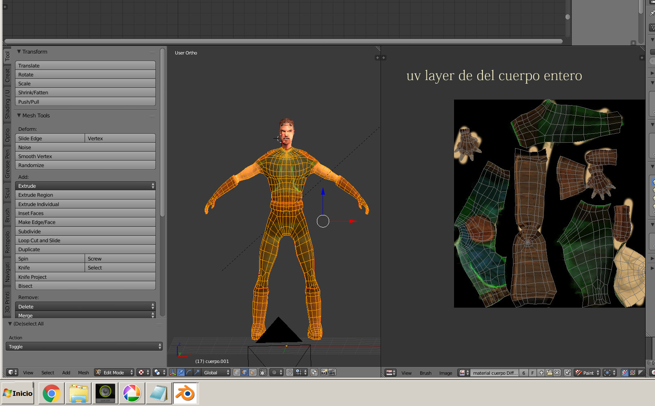The image size is (655, 406).
Task: Toggle the 3D manipulator widget visibility
Action: (173, 372)
